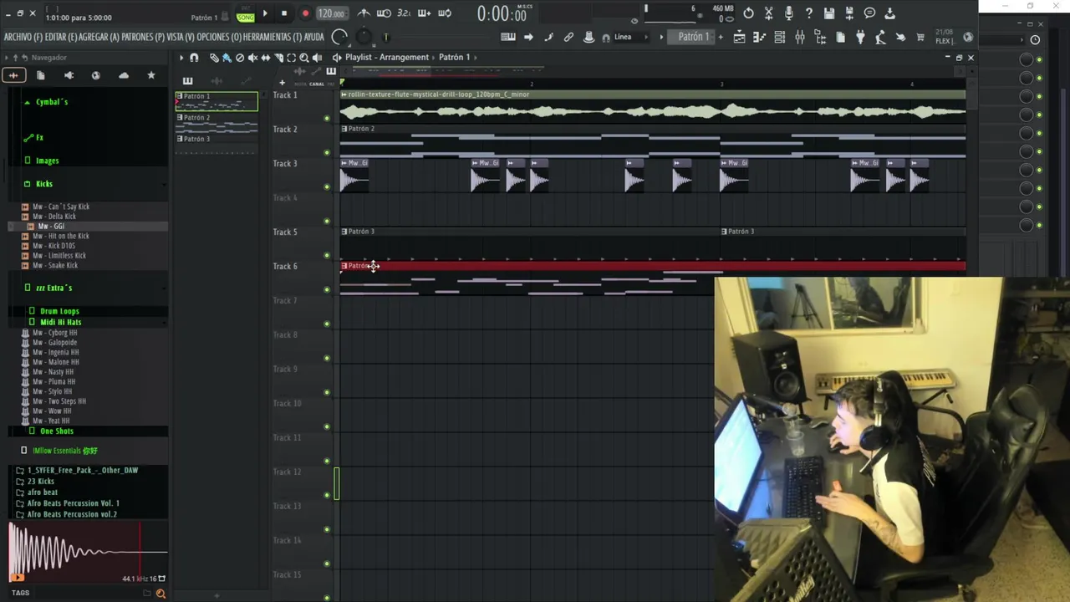Screen dimensions: 1070x602
Task: Select the Paint brush tool in playlist
Action: (x=227, y=57)
